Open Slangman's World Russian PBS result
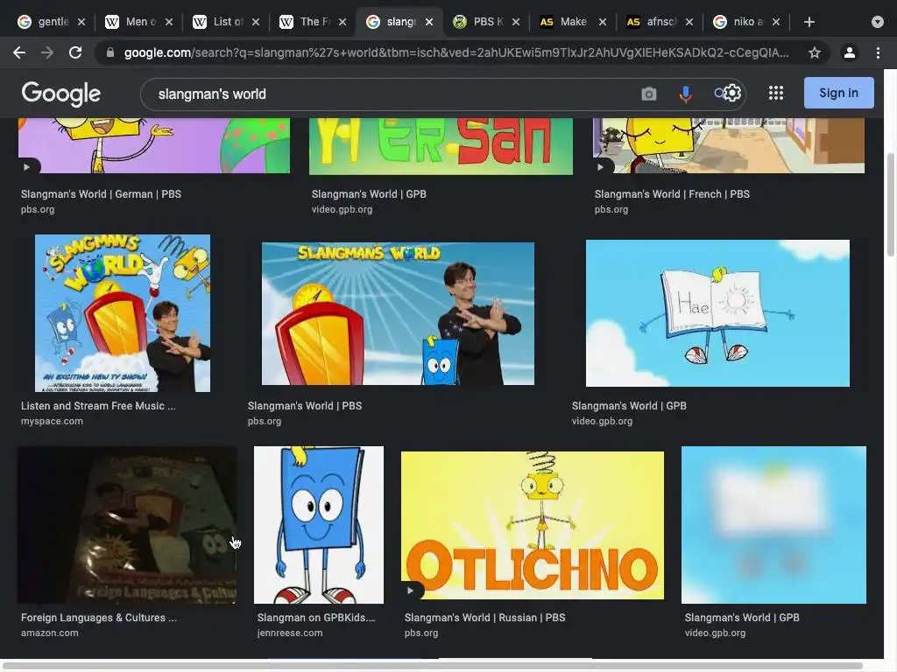The height and width of the screenshot is (672, 897). coord(485,618)
